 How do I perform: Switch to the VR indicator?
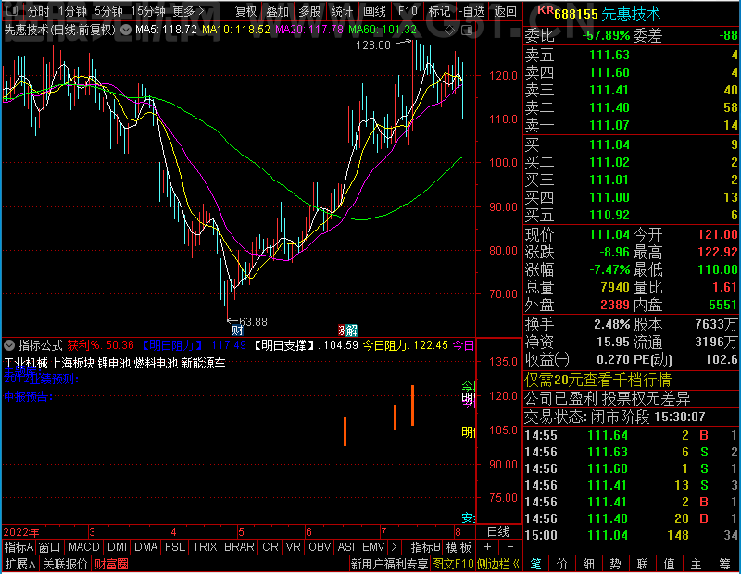click(293, 547)
